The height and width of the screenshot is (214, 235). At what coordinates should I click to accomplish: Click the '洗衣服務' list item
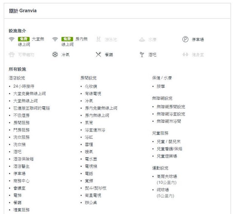22,137
